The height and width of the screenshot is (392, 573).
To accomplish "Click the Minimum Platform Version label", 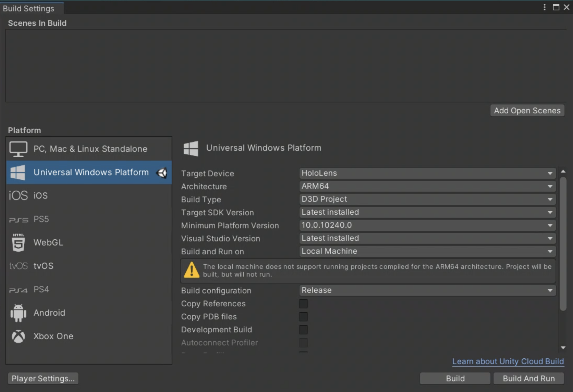I will click(x=230, y=225).
